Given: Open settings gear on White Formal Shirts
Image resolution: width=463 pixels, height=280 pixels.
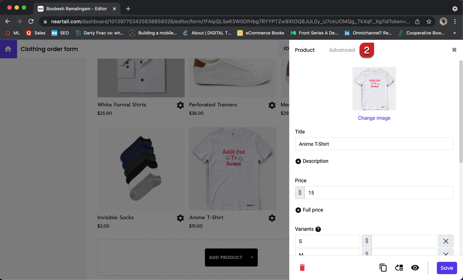Looking at the screenshot, I should click(180, 105).
